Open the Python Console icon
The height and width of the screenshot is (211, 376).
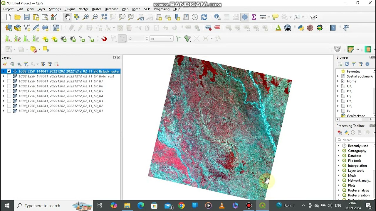(x=301, y=28)
